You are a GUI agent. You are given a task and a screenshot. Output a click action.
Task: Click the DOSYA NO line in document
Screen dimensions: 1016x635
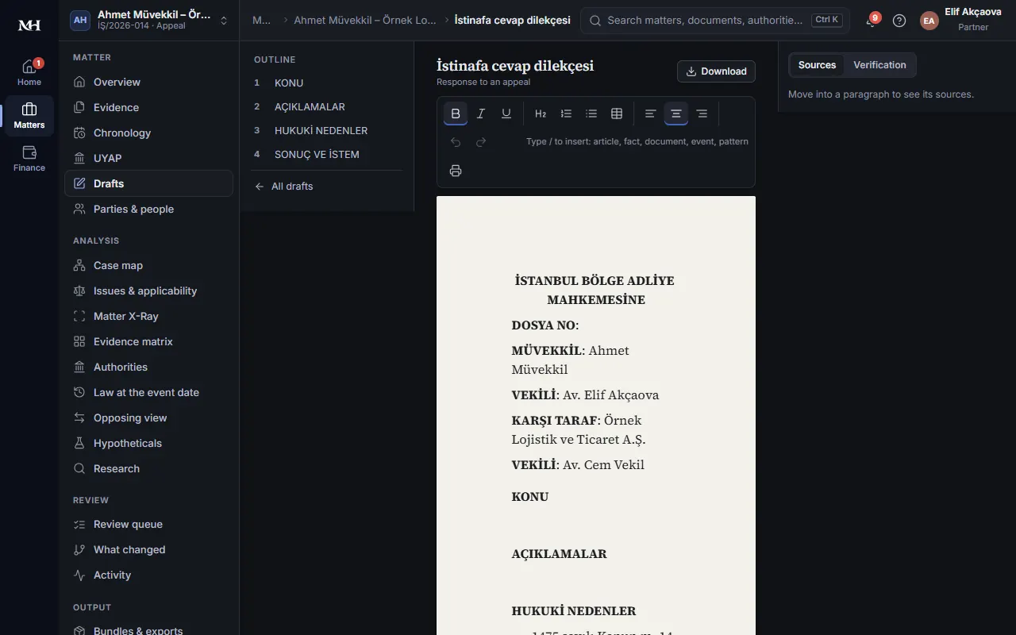545,325
